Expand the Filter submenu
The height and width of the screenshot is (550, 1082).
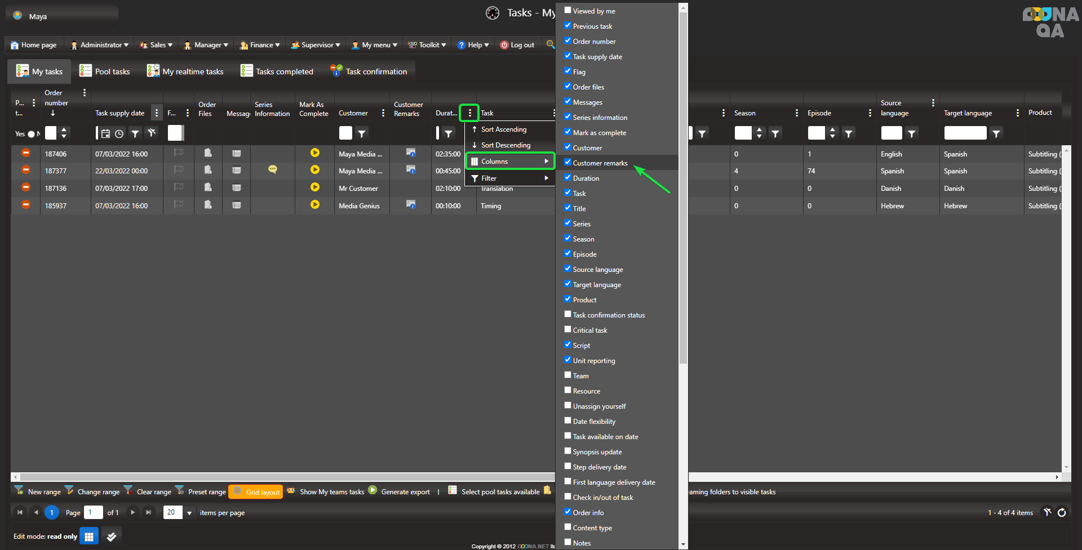(510, 178)
